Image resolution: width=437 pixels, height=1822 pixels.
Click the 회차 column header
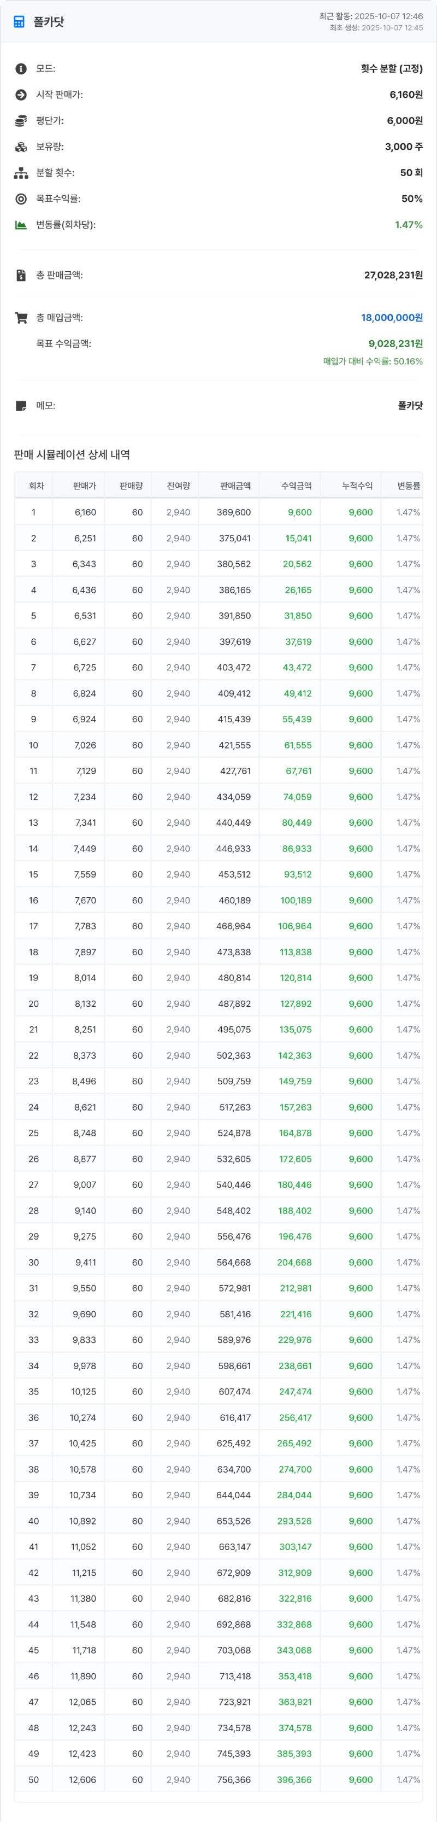(36, 486)
